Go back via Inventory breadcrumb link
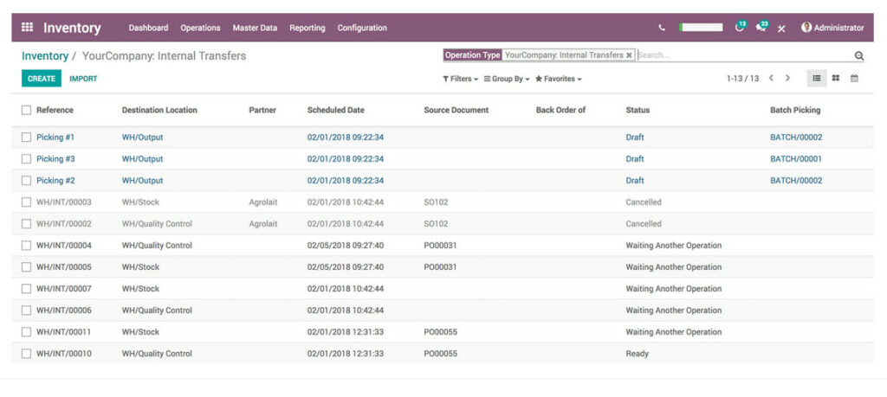Viewport: 887px width, 397px height. (x=45, y=56)
